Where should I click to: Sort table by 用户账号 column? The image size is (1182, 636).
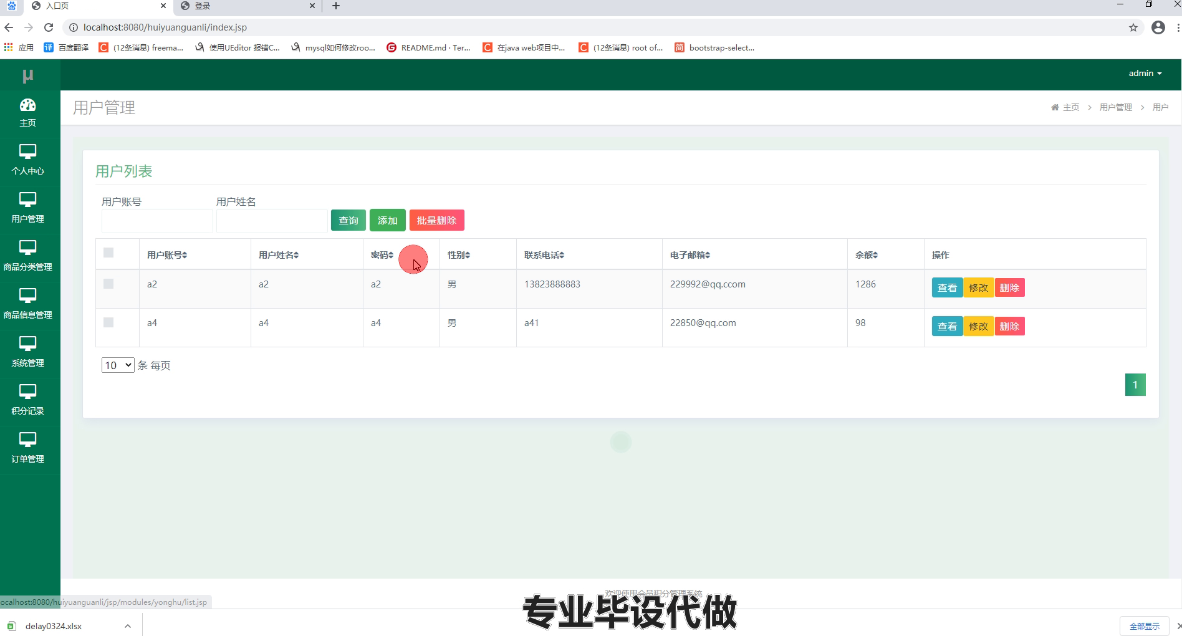(167, 255)
